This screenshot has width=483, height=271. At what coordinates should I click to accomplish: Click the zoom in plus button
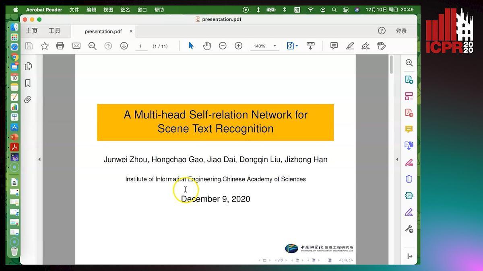239,46
